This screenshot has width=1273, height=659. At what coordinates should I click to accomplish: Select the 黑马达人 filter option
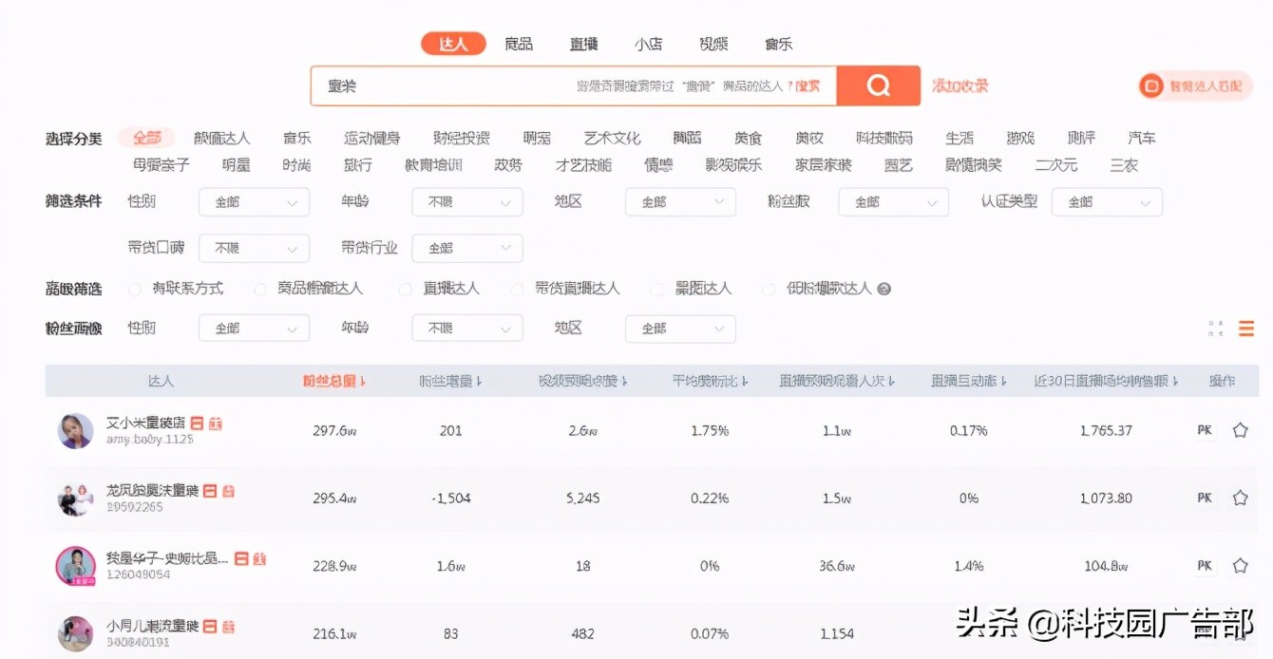(657, 289)
